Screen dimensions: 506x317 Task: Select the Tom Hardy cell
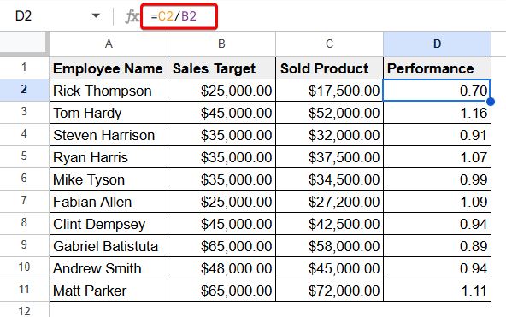tap(109, 113)
